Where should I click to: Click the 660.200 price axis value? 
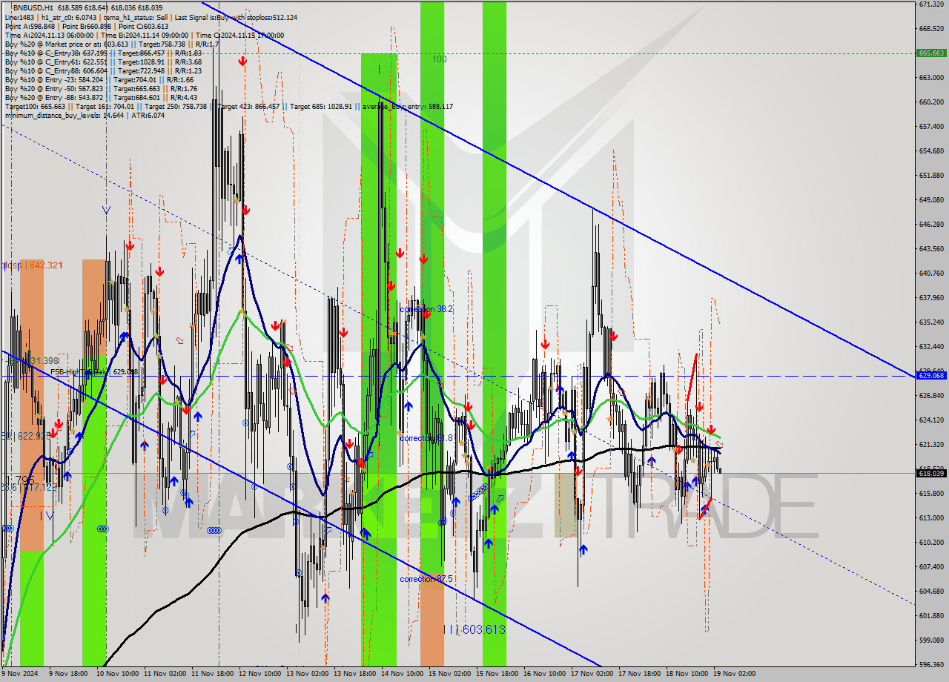point(930,102)
